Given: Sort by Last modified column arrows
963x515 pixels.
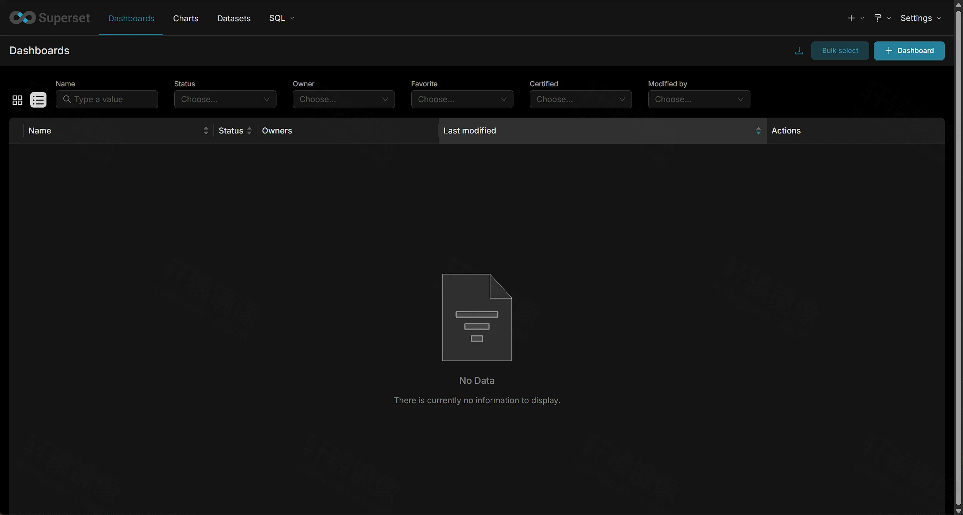Looking at the screenshot, I should pyautogui.click(x=758, y=131).
